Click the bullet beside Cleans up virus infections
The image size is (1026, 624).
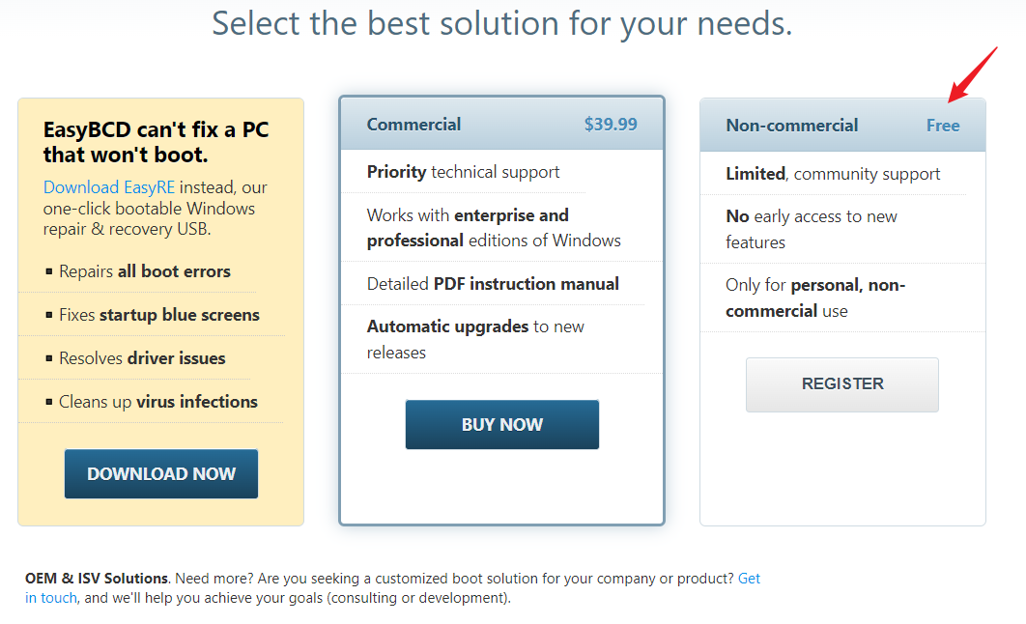49,402
